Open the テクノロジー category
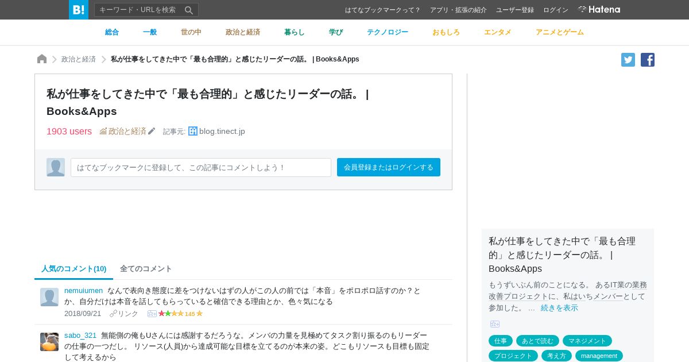The height and width of the screenshot is (362, 689). pos(388,32)
